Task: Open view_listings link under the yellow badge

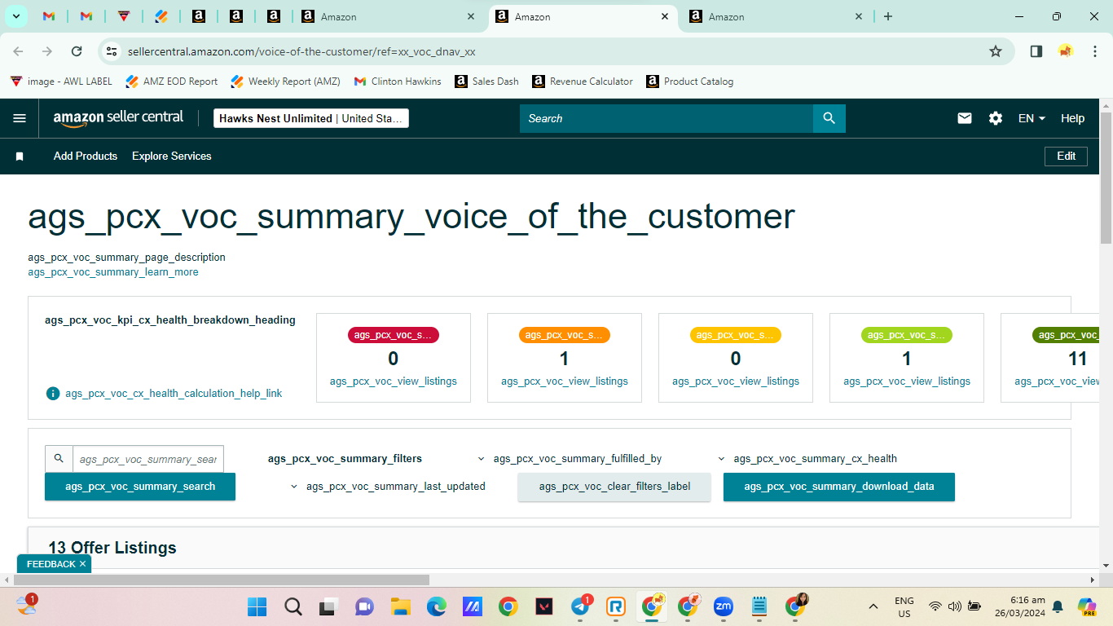Action: (736, 381)
